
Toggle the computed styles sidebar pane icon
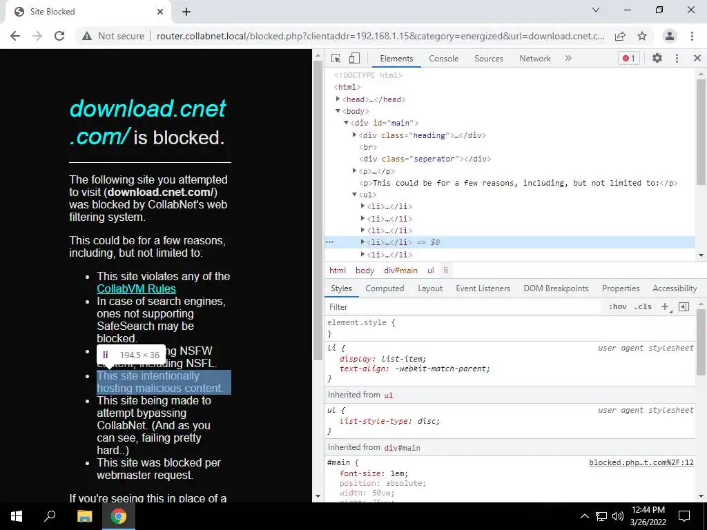tap(684, 307)
